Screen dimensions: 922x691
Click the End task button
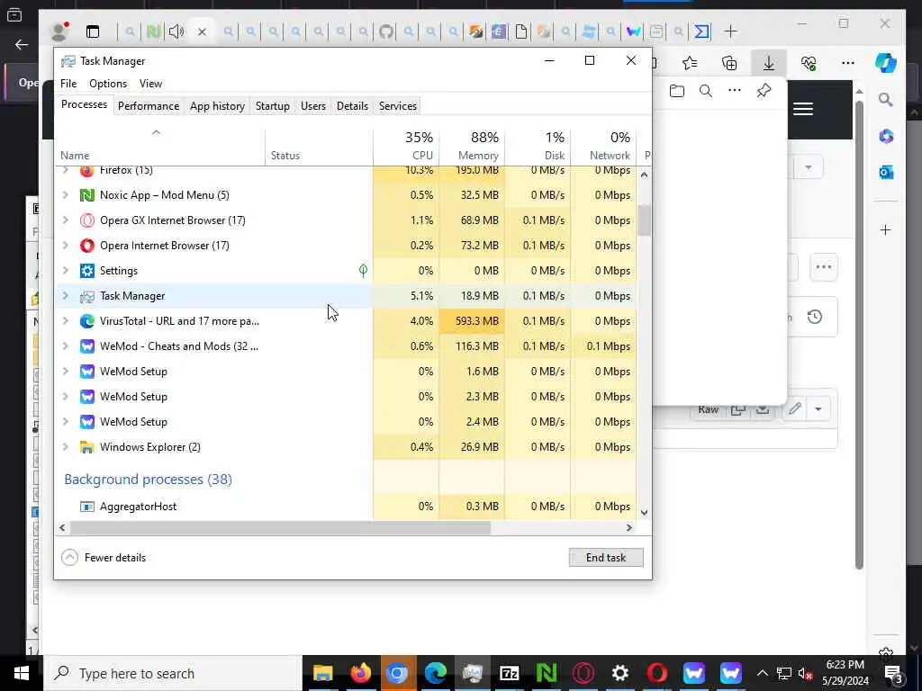606,558
